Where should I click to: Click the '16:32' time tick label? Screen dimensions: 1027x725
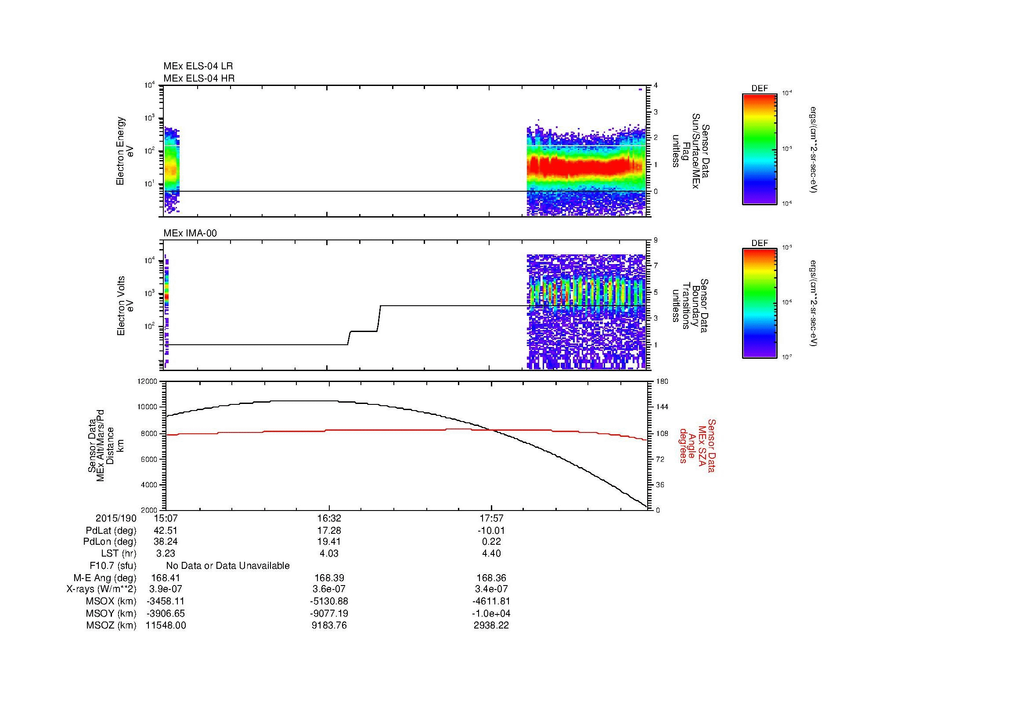329,518
